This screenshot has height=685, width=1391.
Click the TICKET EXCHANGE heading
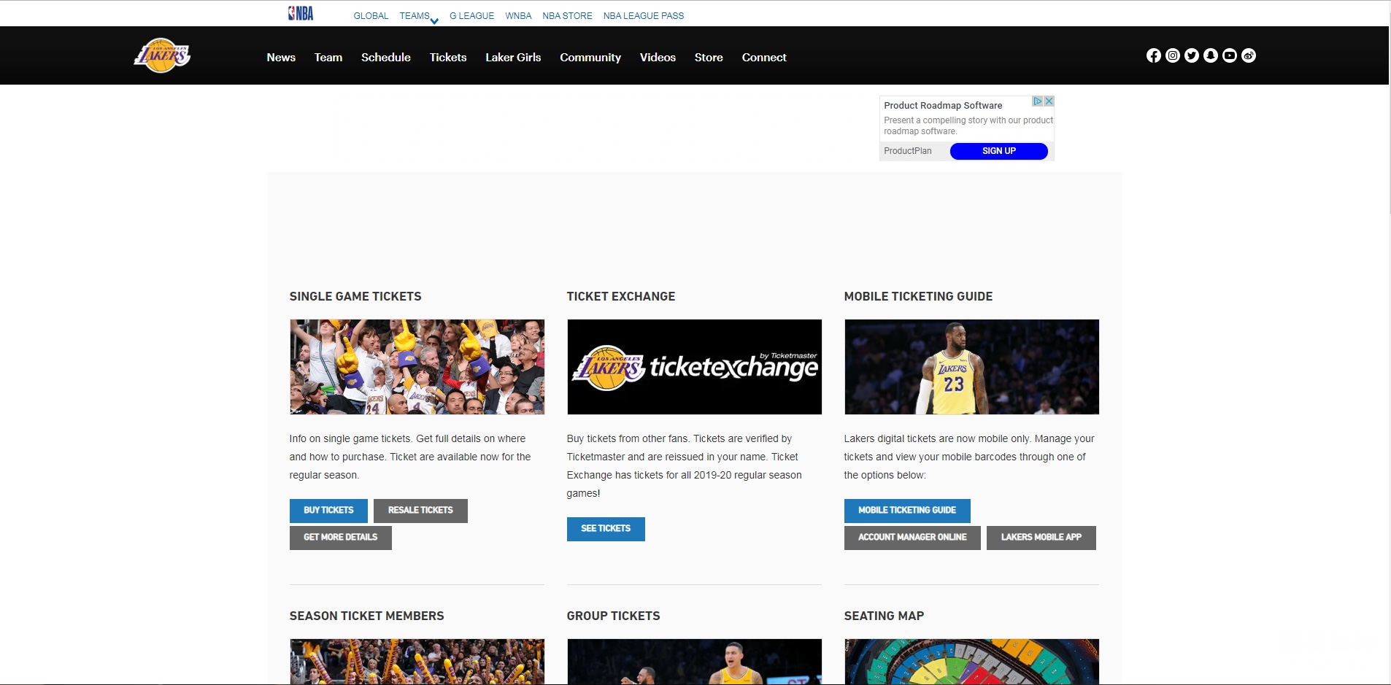click(621, 296)
